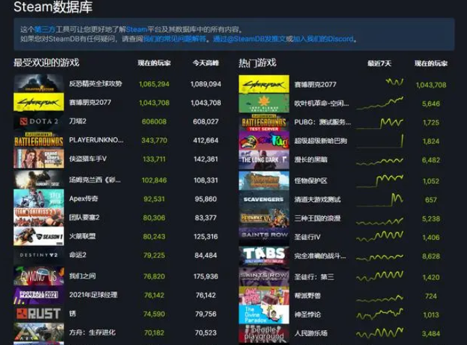467x345 pixels.
Task: Select the 8,628 players value for TABS
Action: pyautogui.click(x=431, y=256)
